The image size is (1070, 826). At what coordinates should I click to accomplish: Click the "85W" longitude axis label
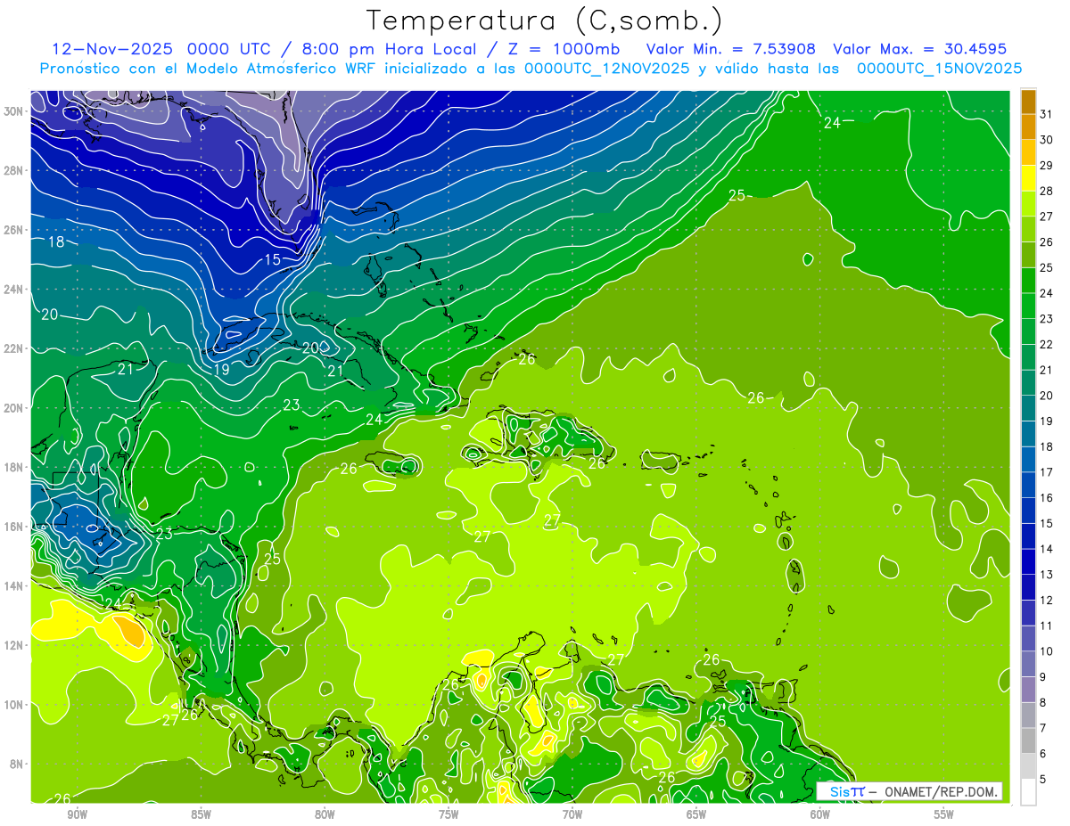(x=201, y=814)
